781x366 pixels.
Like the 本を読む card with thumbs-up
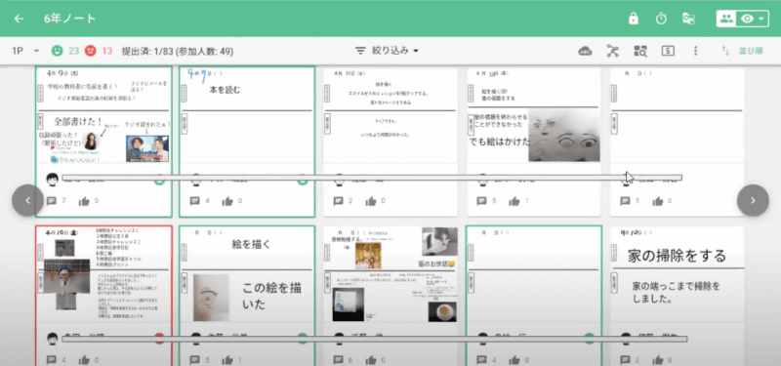[x=227, y=201]
